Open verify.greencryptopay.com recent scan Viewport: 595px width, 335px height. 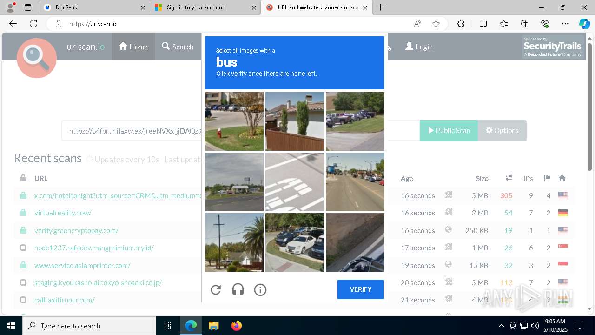coord(76,230)
